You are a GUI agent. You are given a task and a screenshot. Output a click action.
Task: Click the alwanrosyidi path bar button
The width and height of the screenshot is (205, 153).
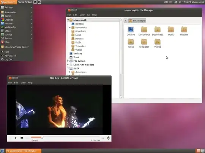[137, 20]
